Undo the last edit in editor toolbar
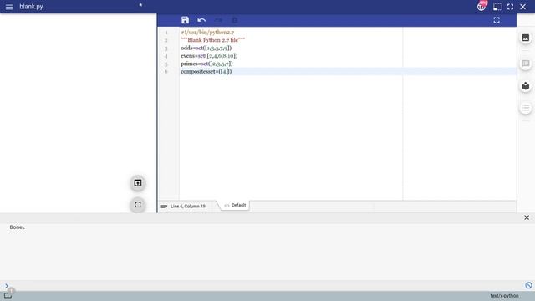Viewport: 535px width, 301px height. click(x=201, y=20)
